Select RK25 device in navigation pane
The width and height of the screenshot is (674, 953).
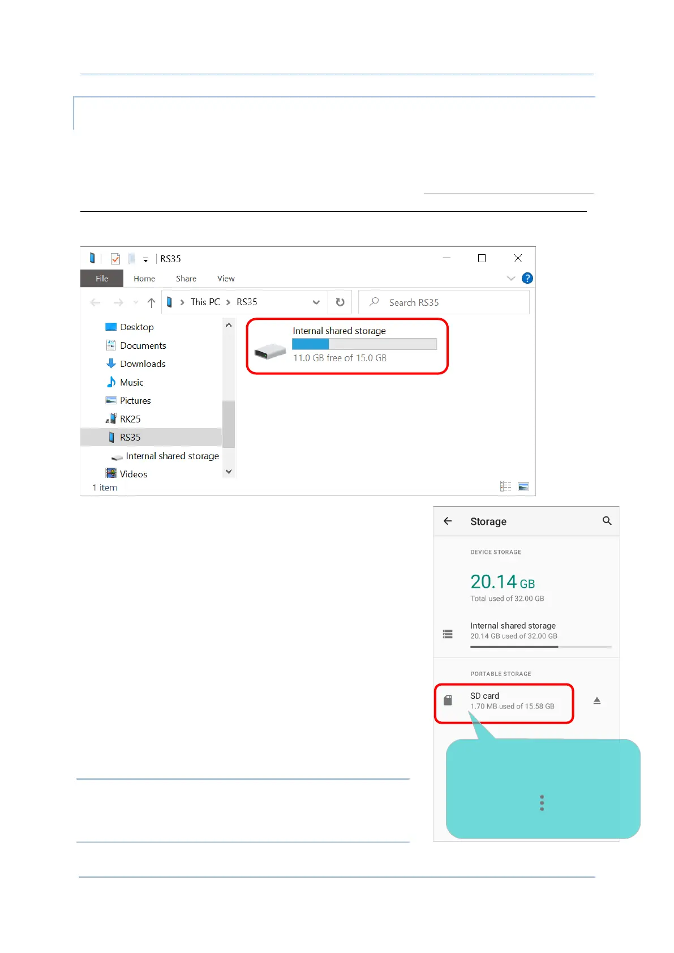123,419
